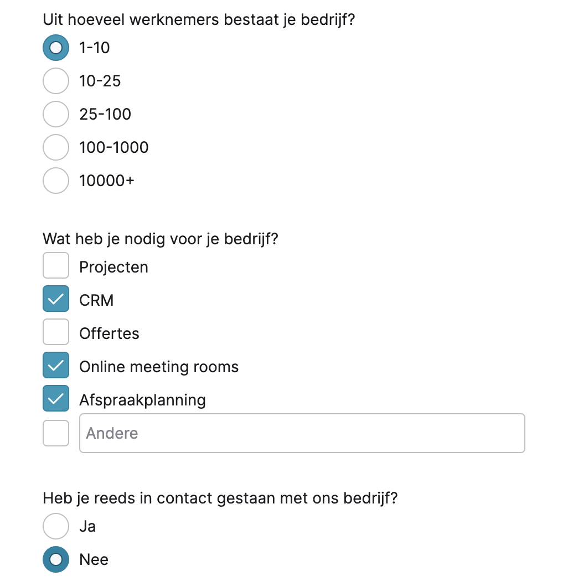Viewport: 568px width, 586px height.
Task: Check the box beside the Andere field
Action: click(56, 433)
